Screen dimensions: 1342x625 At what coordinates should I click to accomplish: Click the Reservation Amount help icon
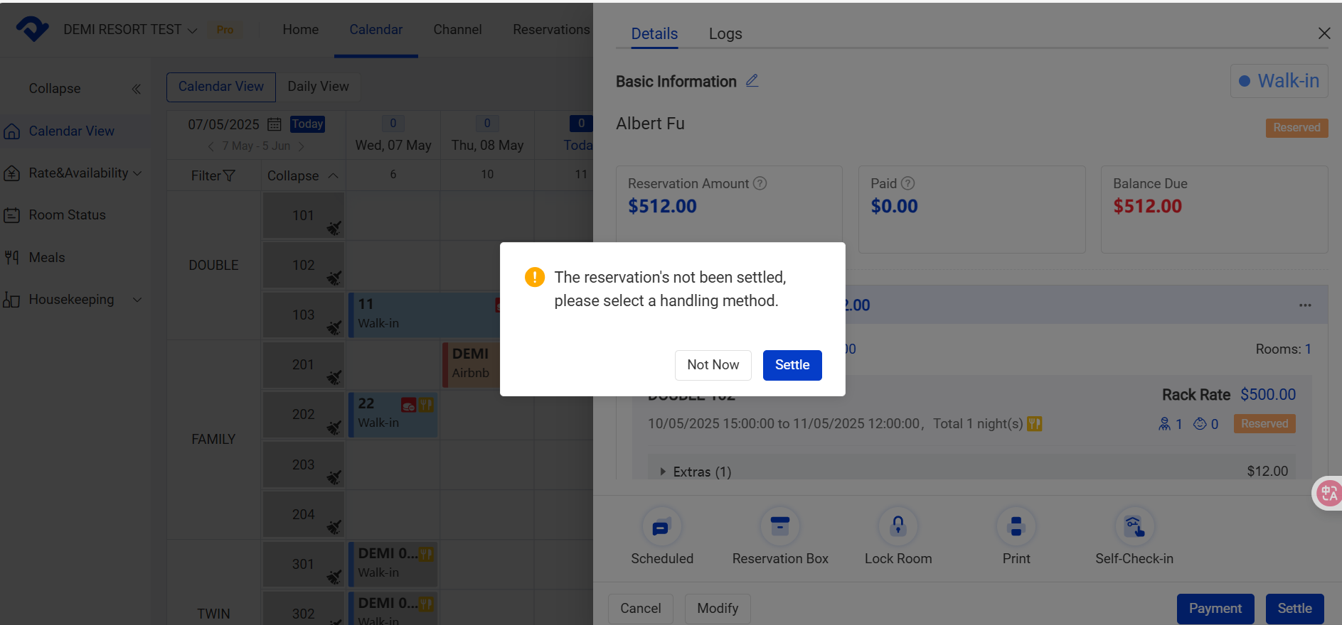(x=760, y=183)
